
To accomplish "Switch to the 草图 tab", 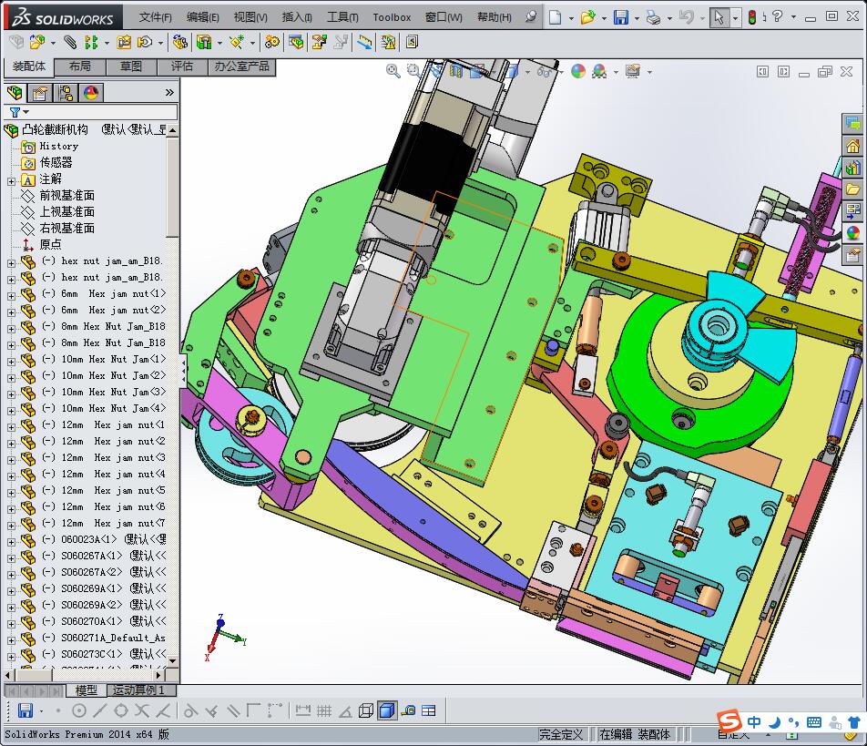I will 131,66.
